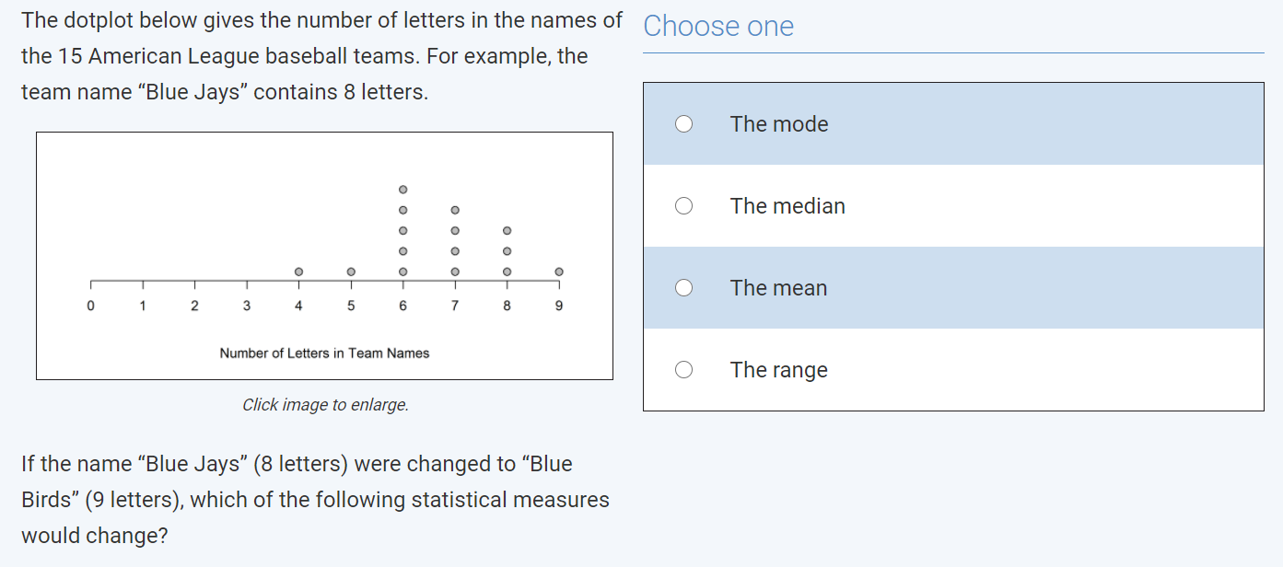Screen dimensions: 1283x567
Task: Choose the radio button for The mean
Action: tap(683, 288)
